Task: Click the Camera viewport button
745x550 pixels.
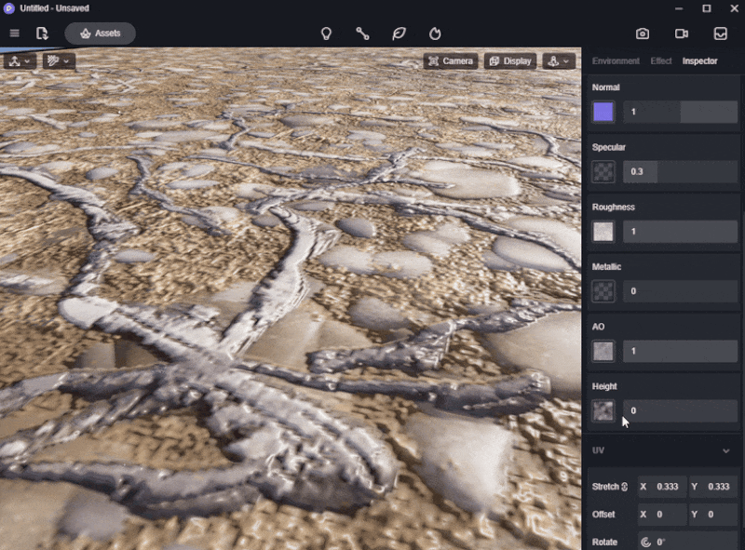Action: pyautogui.click(x=451, y=61)
